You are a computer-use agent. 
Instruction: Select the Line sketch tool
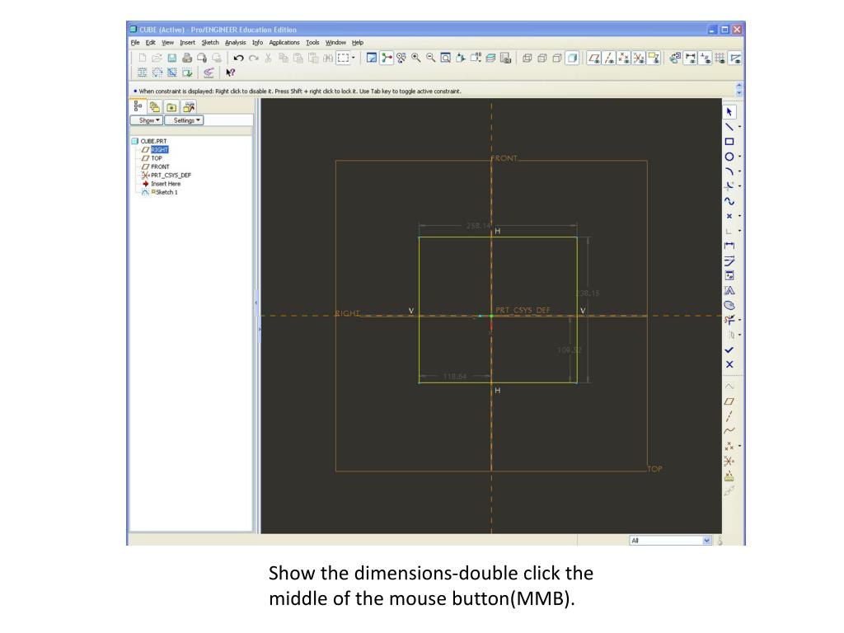point(729,127)
